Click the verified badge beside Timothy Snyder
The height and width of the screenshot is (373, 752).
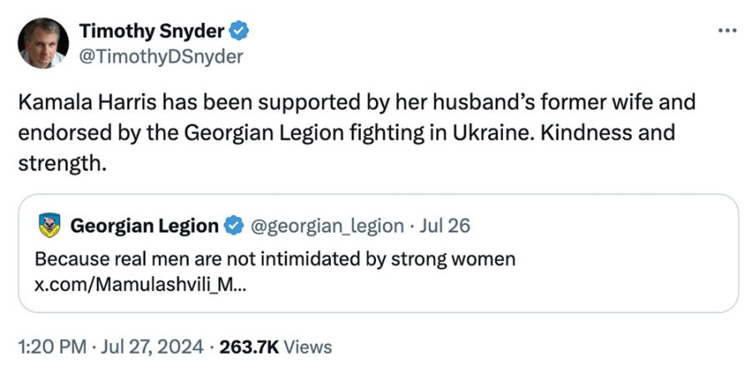240,31
